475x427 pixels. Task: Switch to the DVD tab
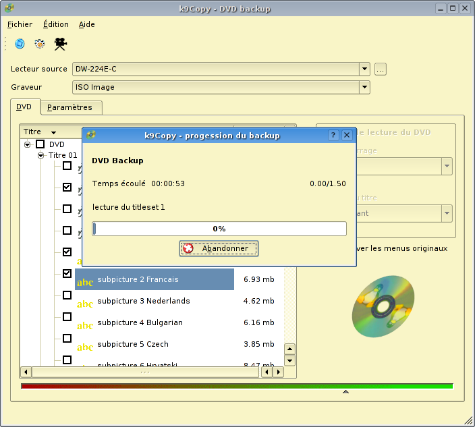24,107
